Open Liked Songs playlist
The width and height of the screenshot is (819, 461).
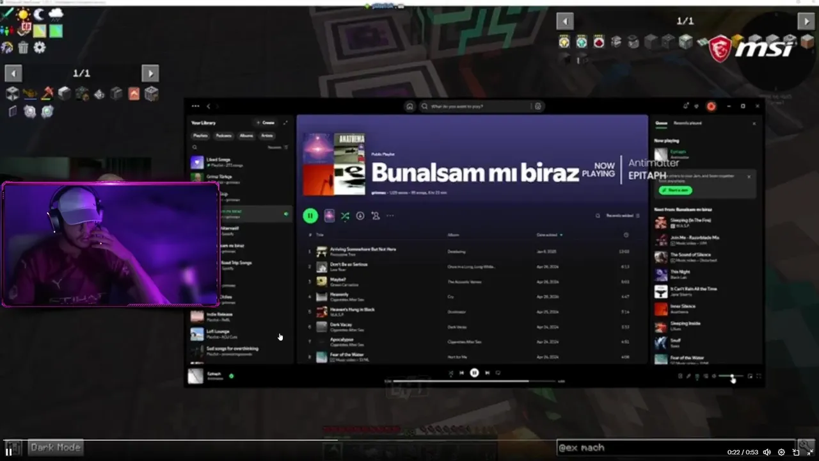tap(240, 162)
